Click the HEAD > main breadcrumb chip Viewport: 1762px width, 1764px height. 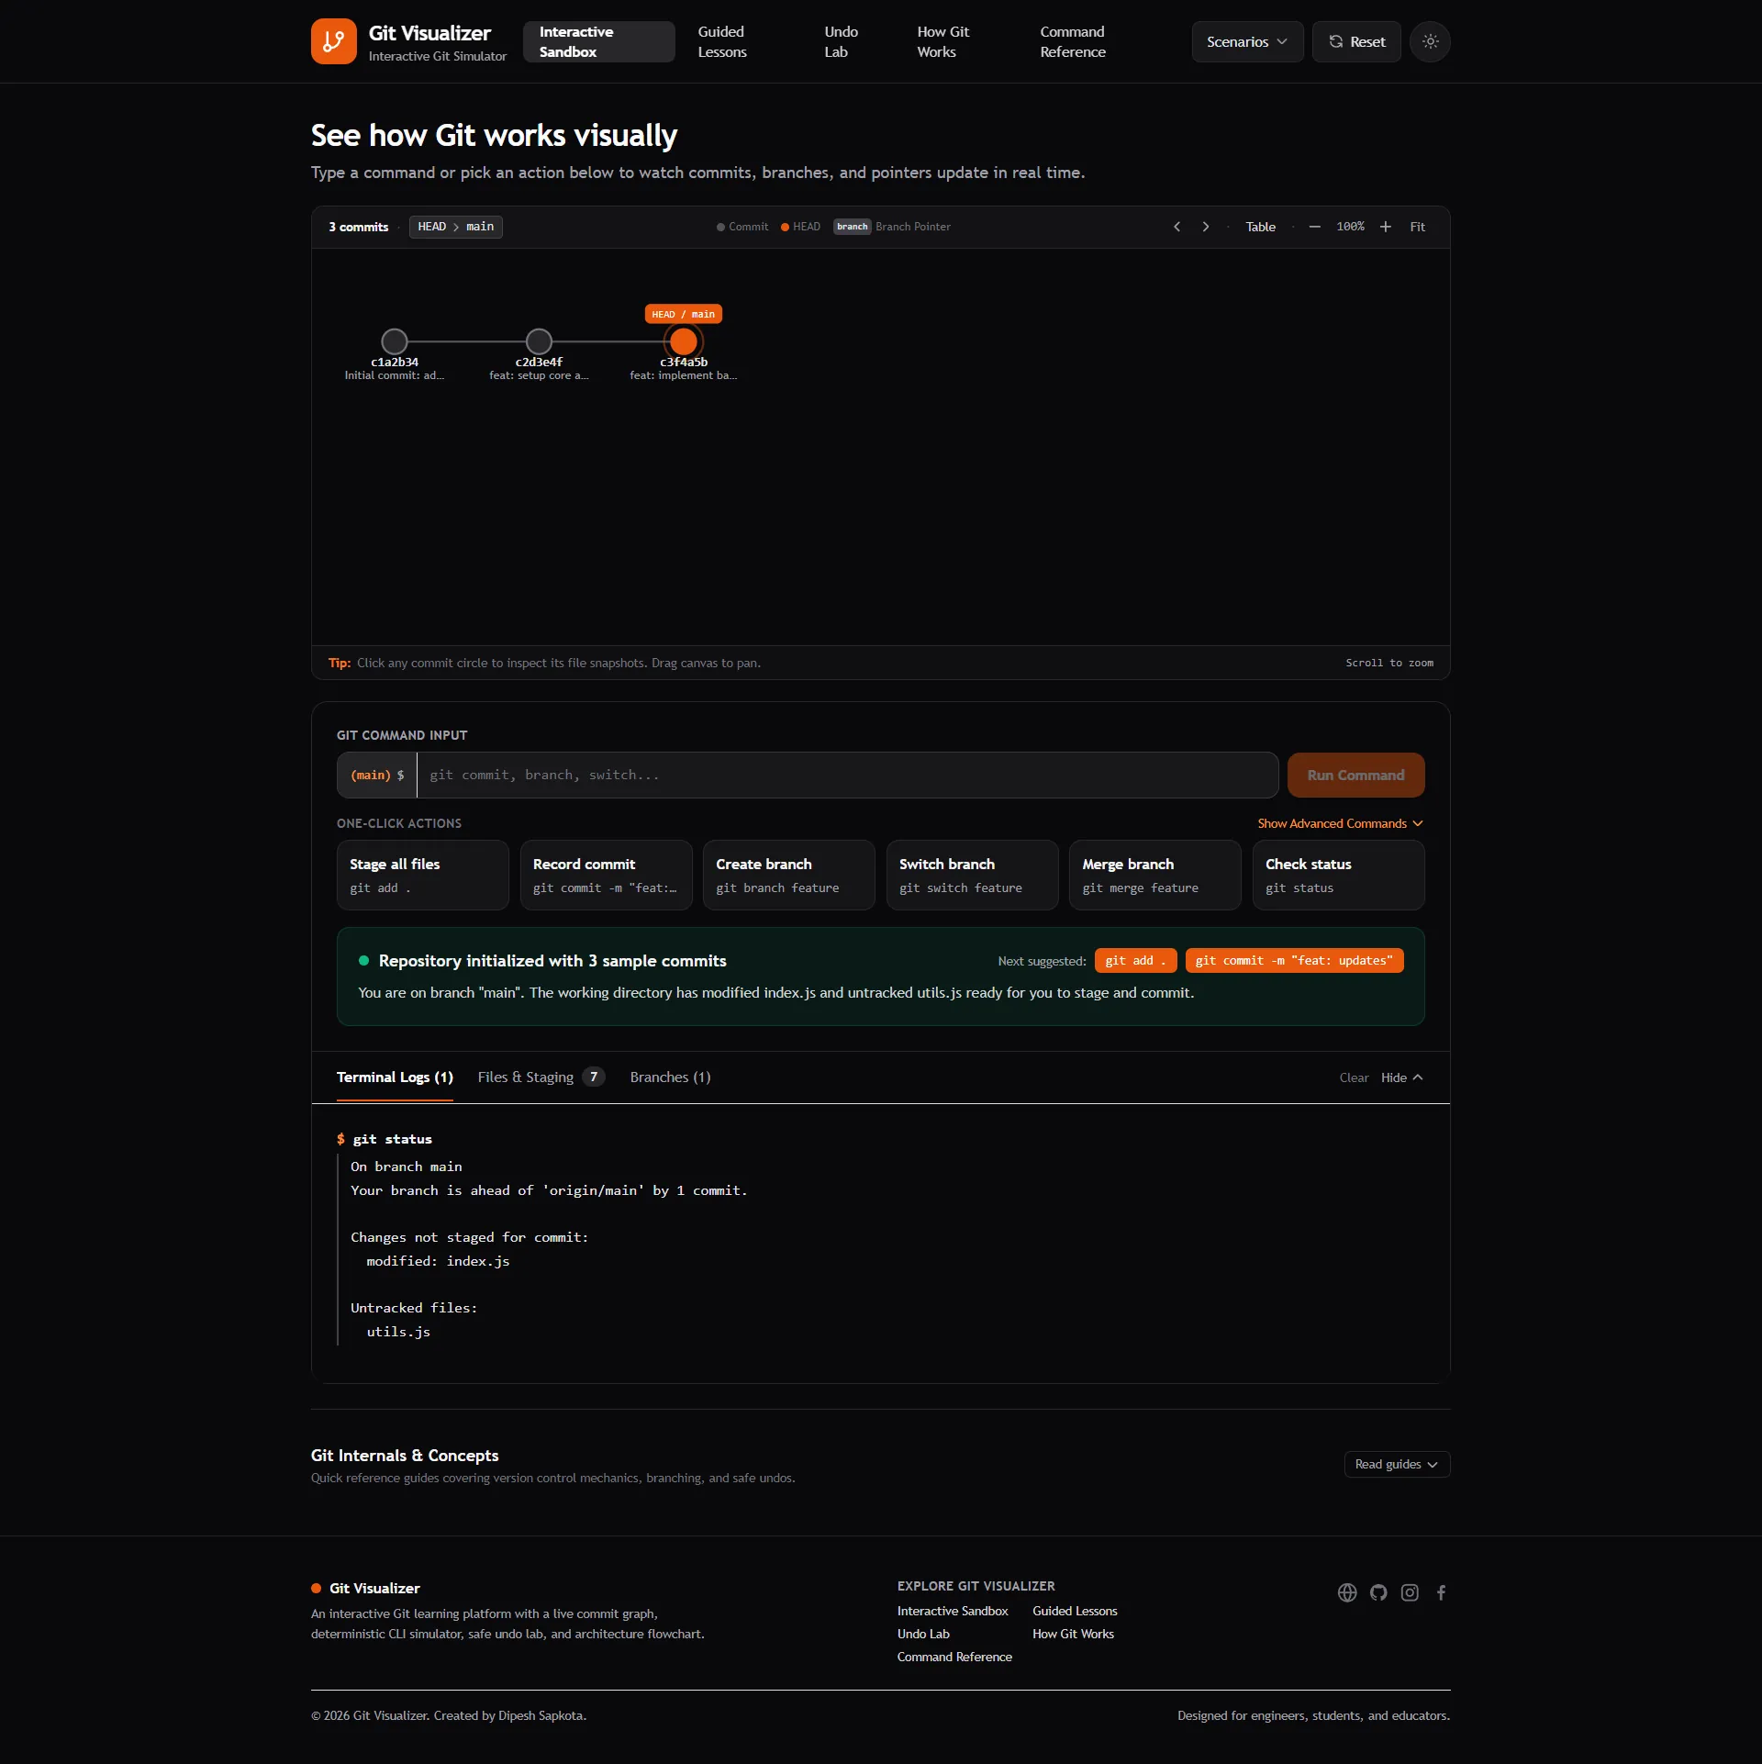tap(456, 227)
